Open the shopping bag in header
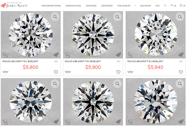Screen dimensions: 187x127 click(181, 6)
